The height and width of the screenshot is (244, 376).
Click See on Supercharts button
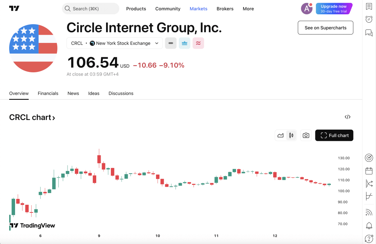click(325, 28)
